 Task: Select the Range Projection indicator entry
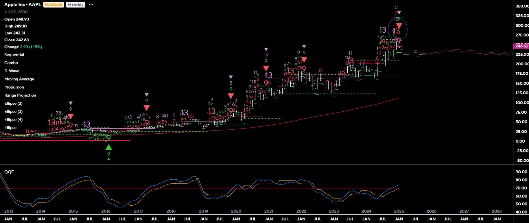click(x=20, y=95)
